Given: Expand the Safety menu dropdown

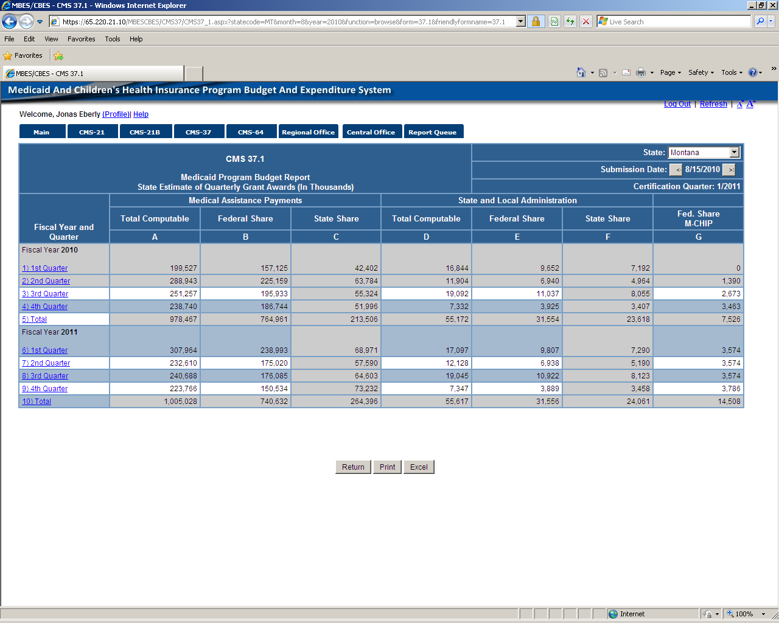Looking at the screenshot, I should click(x=701, y=72).
